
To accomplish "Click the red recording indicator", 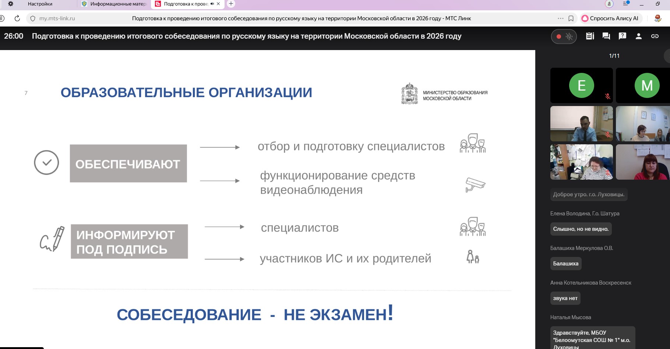I will pyautogui.click(x=558, y=36).
